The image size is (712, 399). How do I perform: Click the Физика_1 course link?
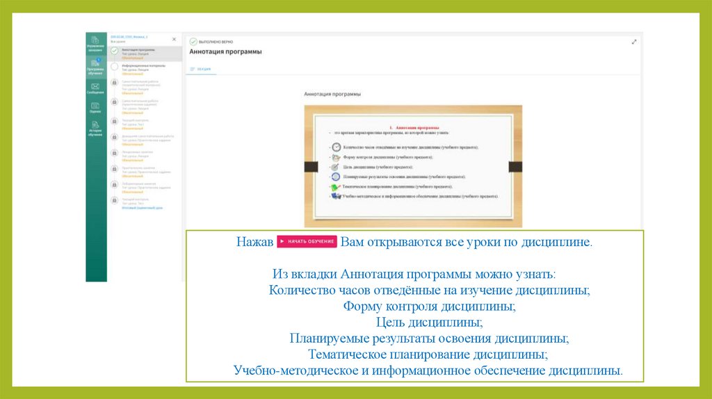(x=129, y=37)
